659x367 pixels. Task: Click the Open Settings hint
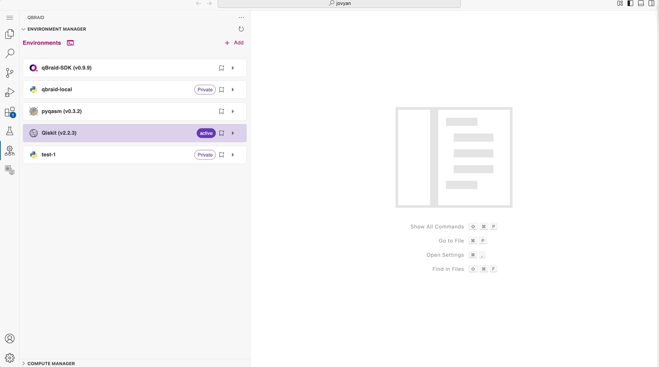(445, 255)
